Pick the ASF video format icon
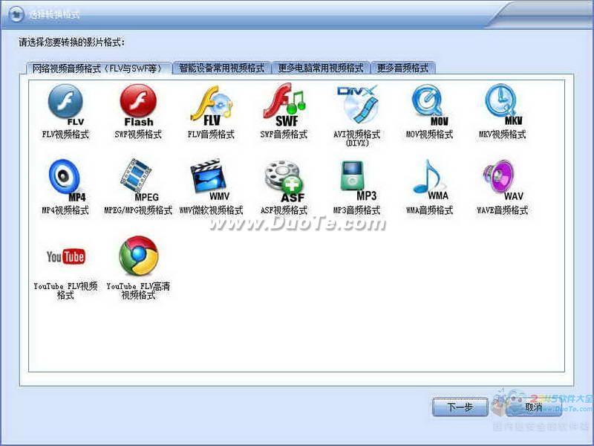594x446 pixels. (284, 181)
